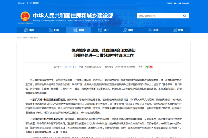Go to the 互动 navigation section
The width and height of the screenshot is (208, 138).
click(x=153, y=30)
